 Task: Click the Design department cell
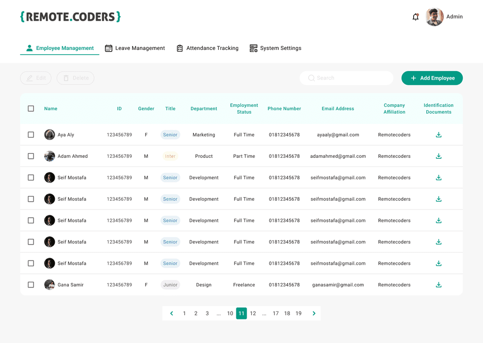[x=204, y=285]
